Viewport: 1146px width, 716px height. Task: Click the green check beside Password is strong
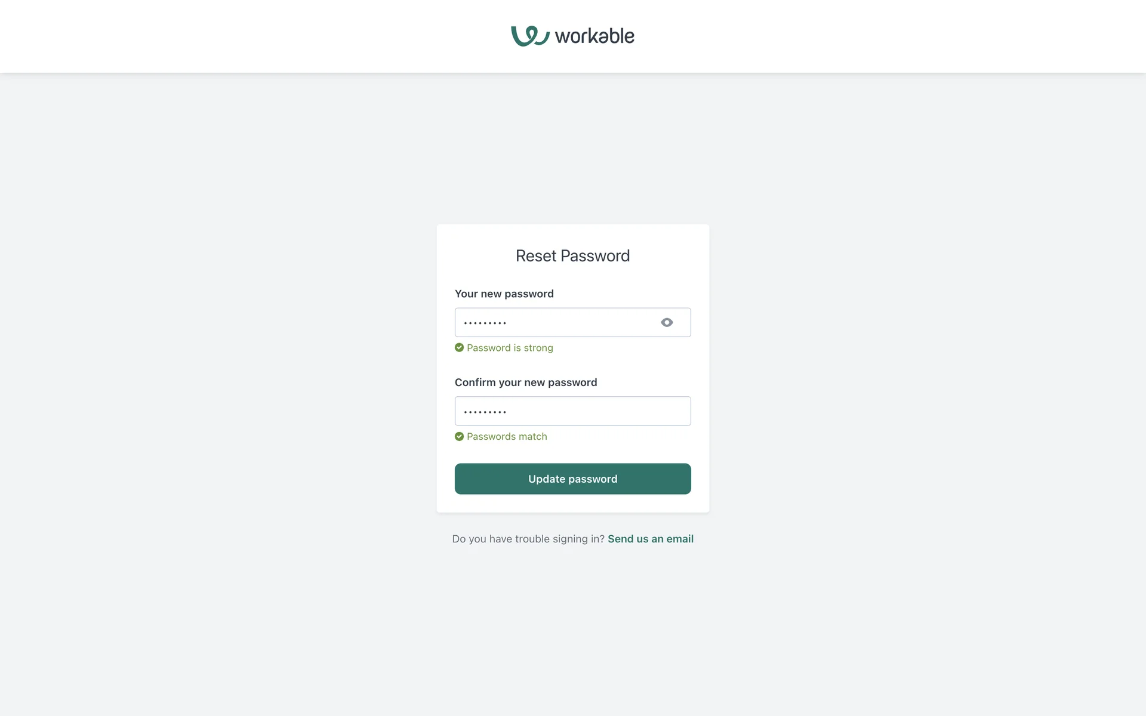coord(459,347)
